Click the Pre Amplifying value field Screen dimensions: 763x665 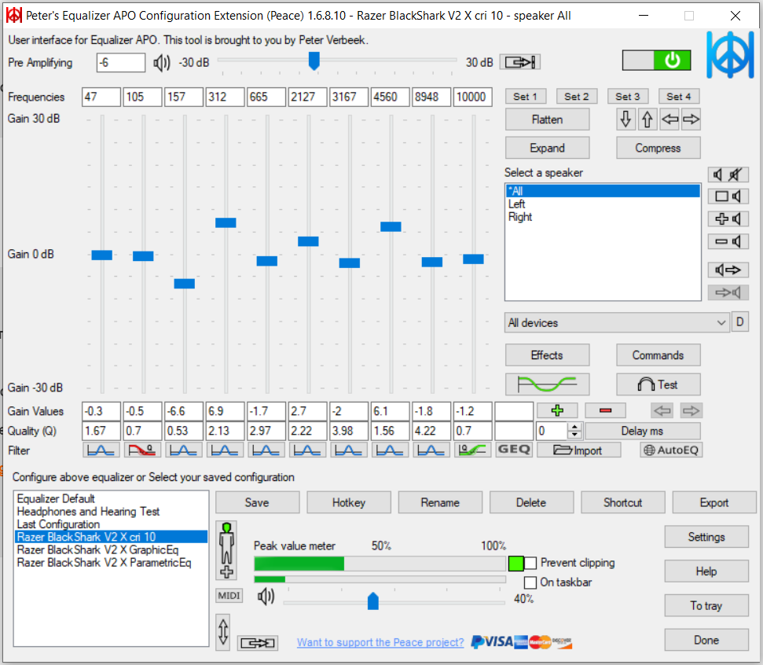pyautogui.click(x=121, y=63)
